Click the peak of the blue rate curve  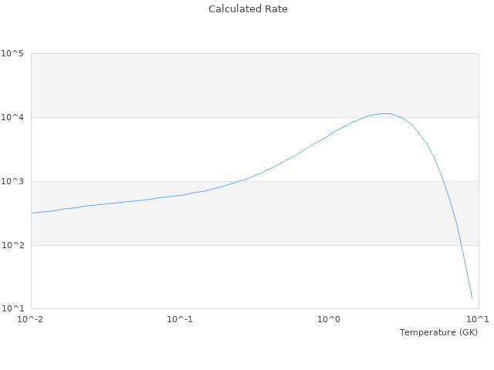(x=384, y=113)
